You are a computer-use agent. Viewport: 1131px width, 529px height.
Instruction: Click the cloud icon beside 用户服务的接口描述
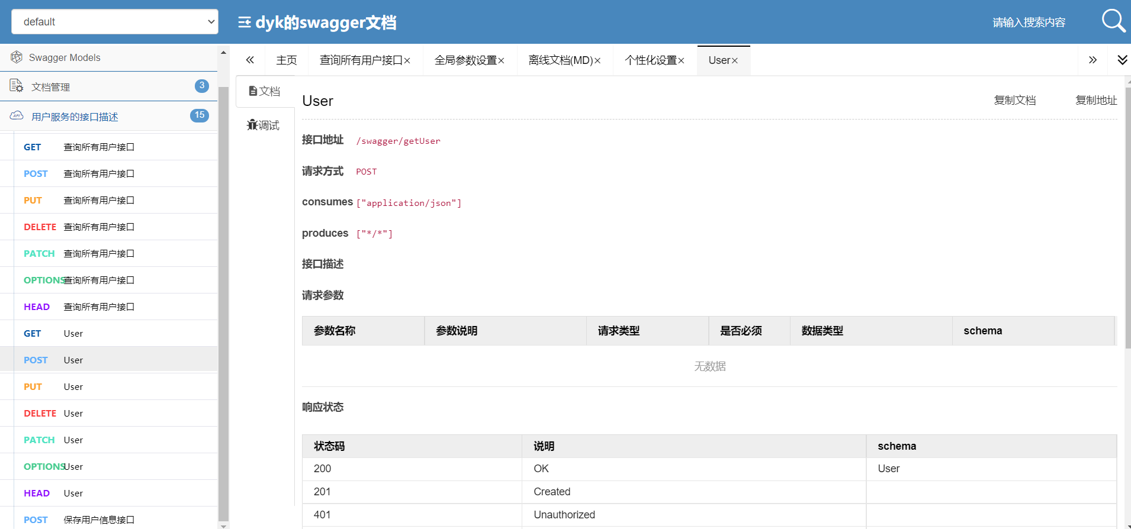(17, 115)
